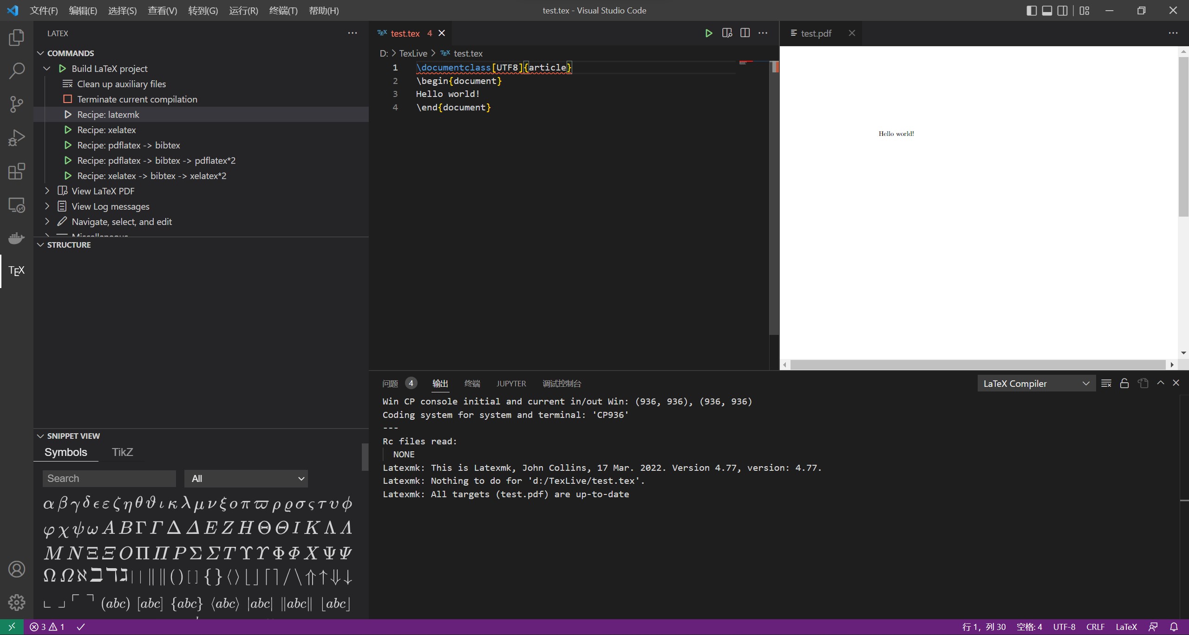The width and height of the screenshot is (1189, 635).
Task: Open the Docker view
Action: 17,238
